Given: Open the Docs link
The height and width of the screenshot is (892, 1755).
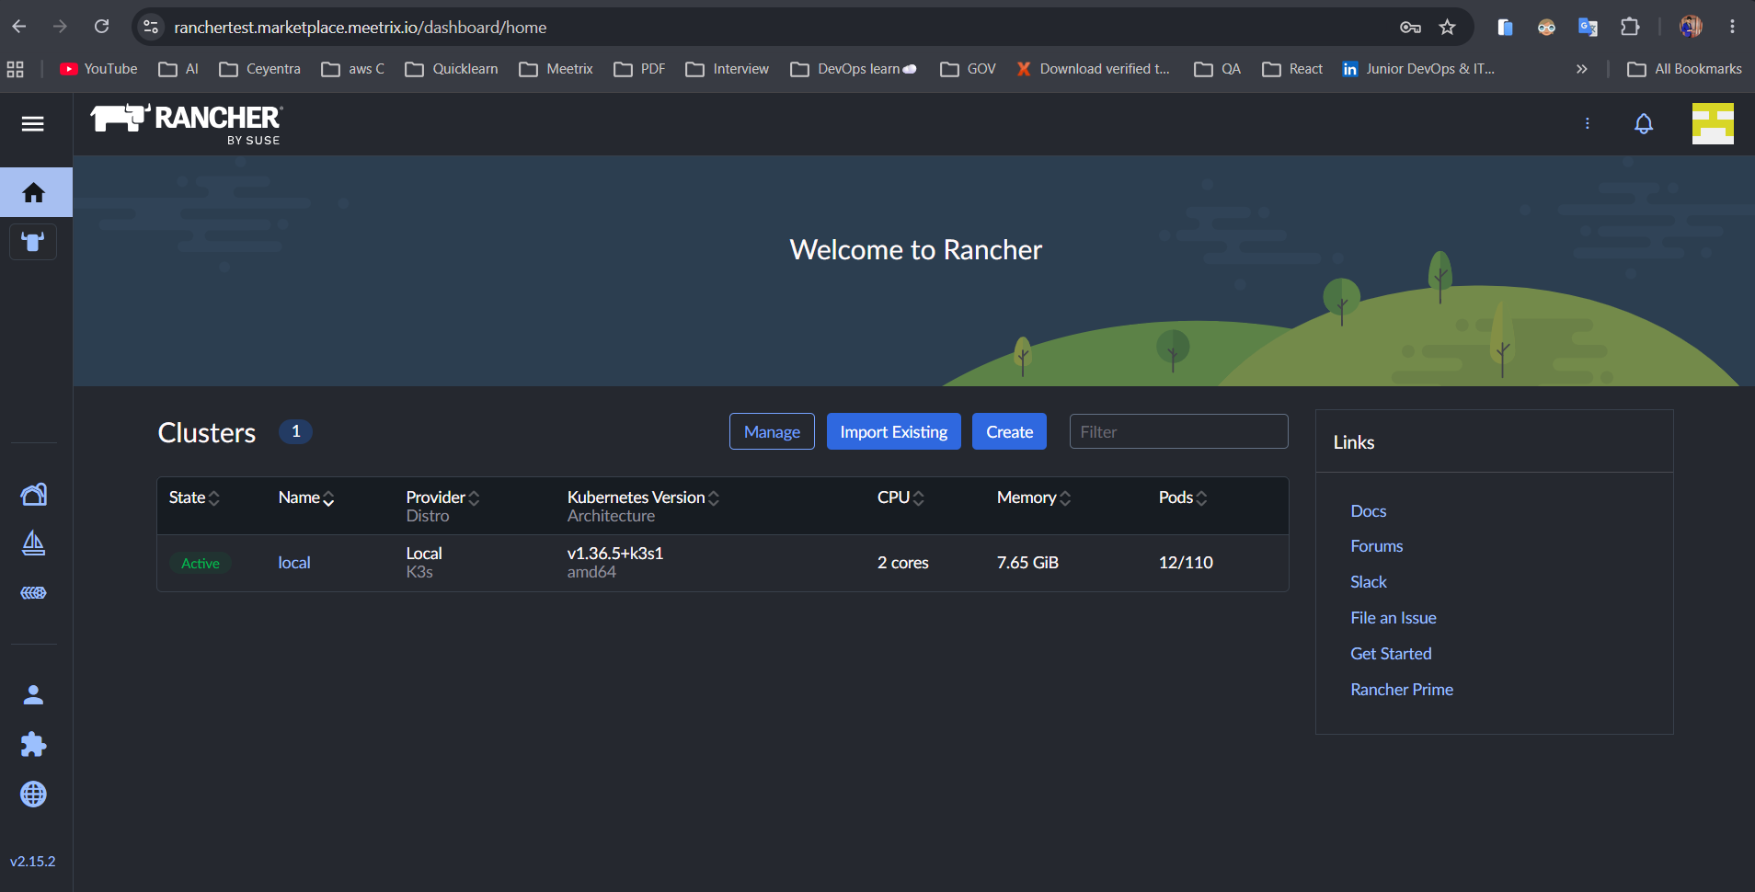Looking at the screenshot, I should pyautogui.click(x=1368, y=511).
